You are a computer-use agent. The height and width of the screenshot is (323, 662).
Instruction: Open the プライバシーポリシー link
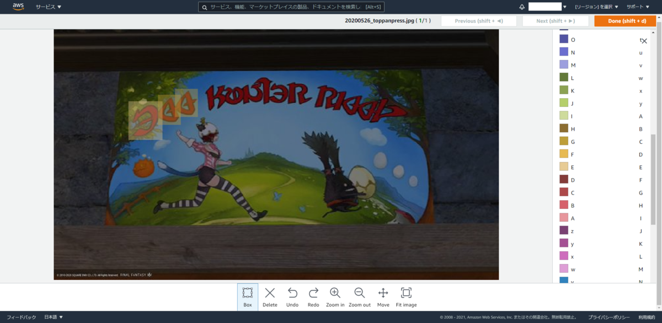pos(608,317)
